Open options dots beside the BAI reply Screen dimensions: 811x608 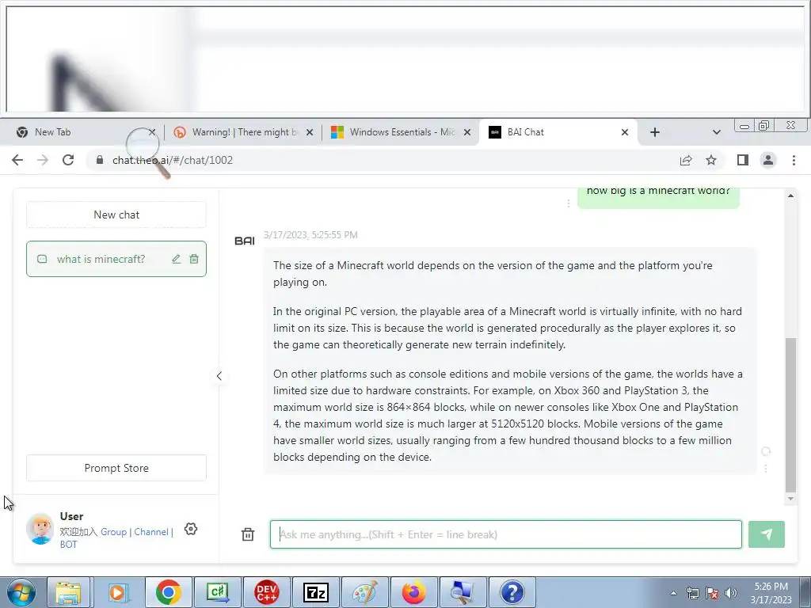click(x=766, y=469)
